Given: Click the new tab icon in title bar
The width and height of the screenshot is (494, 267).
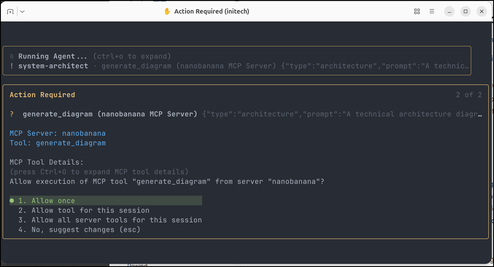Looking at the screenshot, I should [10, 12].
